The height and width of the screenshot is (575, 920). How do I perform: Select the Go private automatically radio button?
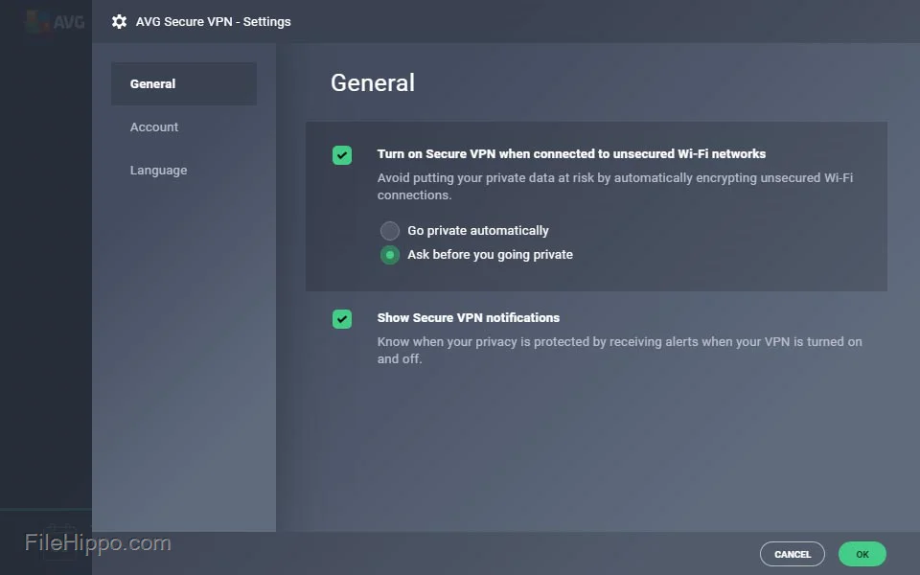point(390,231)
